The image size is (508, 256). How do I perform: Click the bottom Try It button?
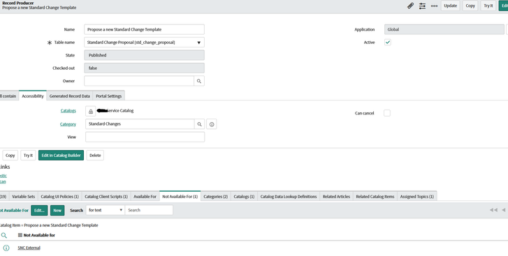pyautogui.click(x=28, y=156)
